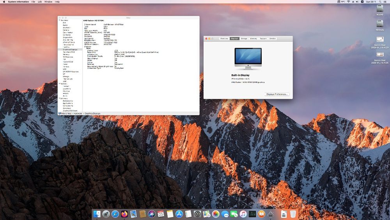Image resolution: width=390 pixels, height=220 pixels.
Task: Open the Trash in the Dock
Action: pyautogui.click(x=293, y=214)
